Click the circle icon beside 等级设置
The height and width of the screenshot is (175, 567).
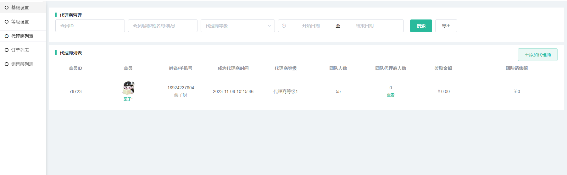click(7, 22)
